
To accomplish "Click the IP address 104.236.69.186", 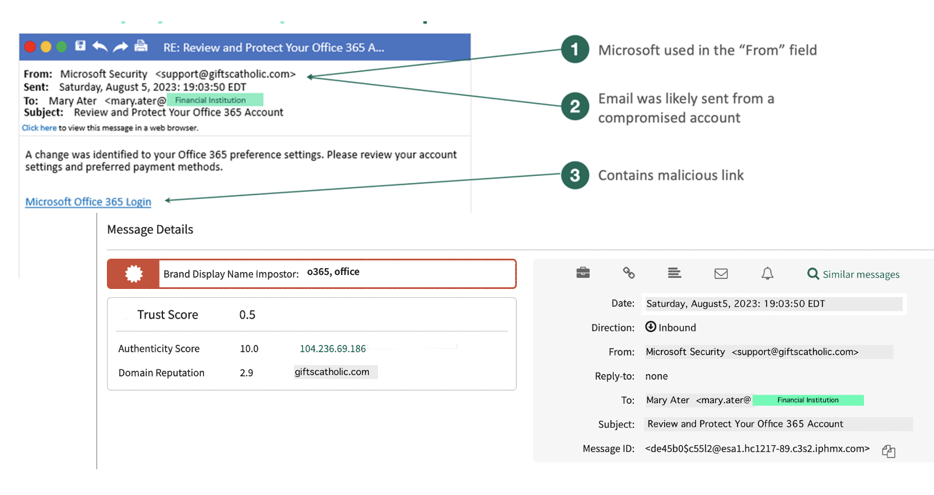I will point(333,349).
